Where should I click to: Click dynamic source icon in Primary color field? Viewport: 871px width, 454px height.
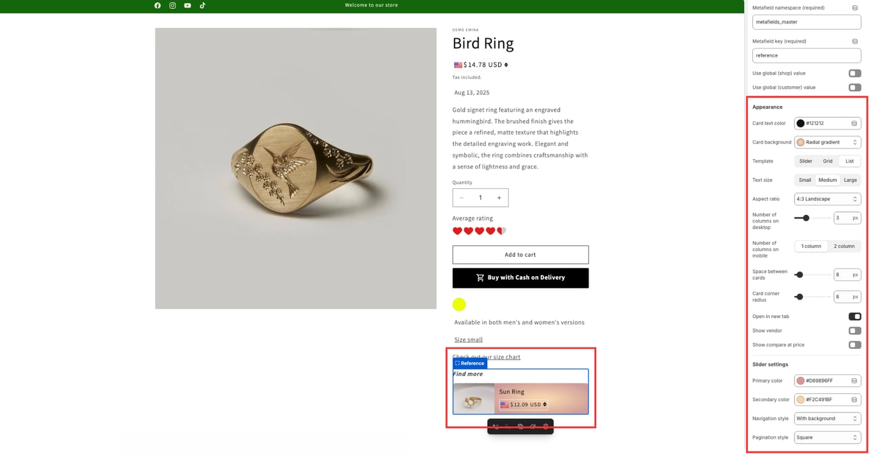[x=854, y=381]
